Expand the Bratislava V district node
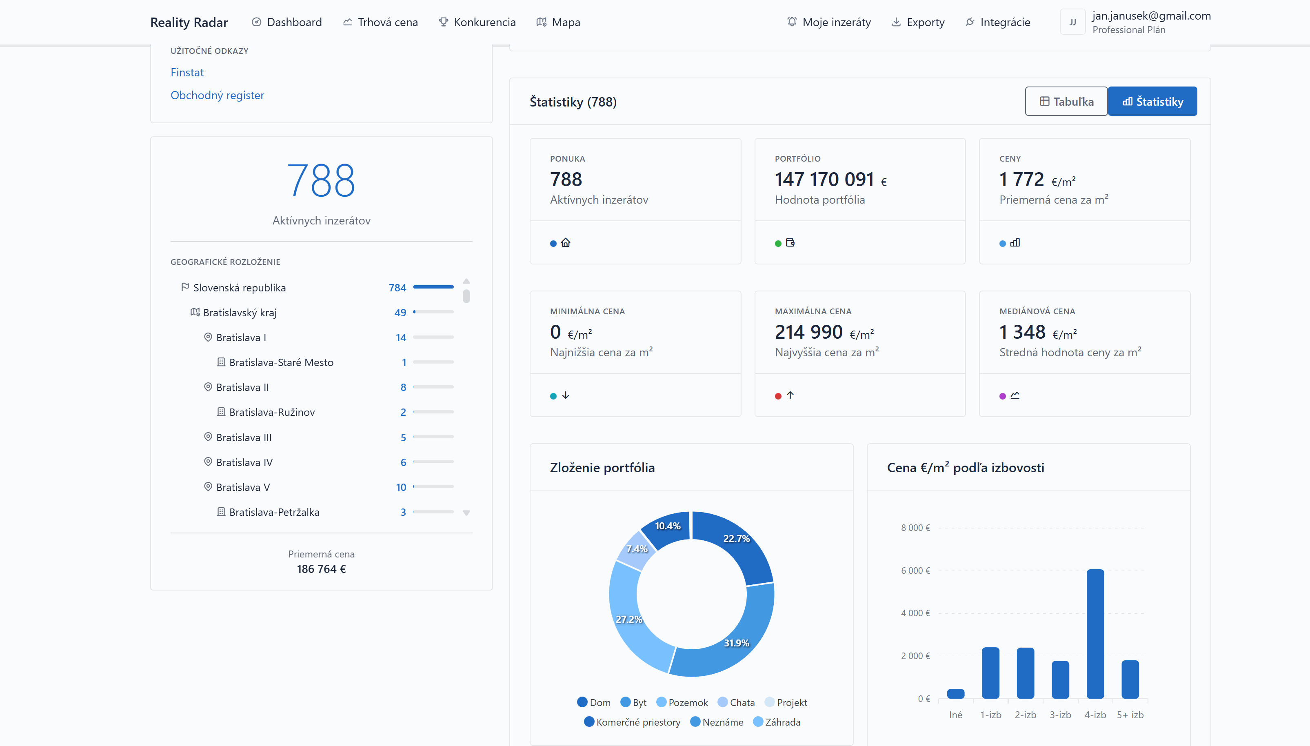The image size is (1310, 746). pyautogui.click(x=242, y=487)
